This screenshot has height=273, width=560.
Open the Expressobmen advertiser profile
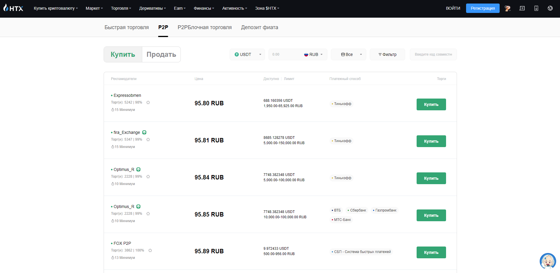click(127, 95)
